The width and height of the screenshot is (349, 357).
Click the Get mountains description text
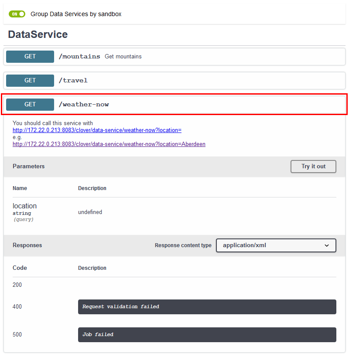[x=123, y=57]
